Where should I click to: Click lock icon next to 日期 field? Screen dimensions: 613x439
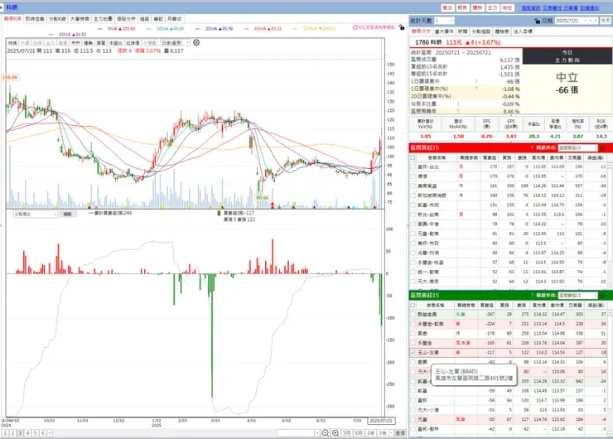coord(537,21)
